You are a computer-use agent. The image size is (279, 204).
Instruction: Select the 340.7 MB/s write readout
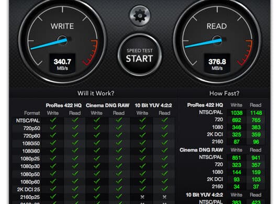(62, 64)
